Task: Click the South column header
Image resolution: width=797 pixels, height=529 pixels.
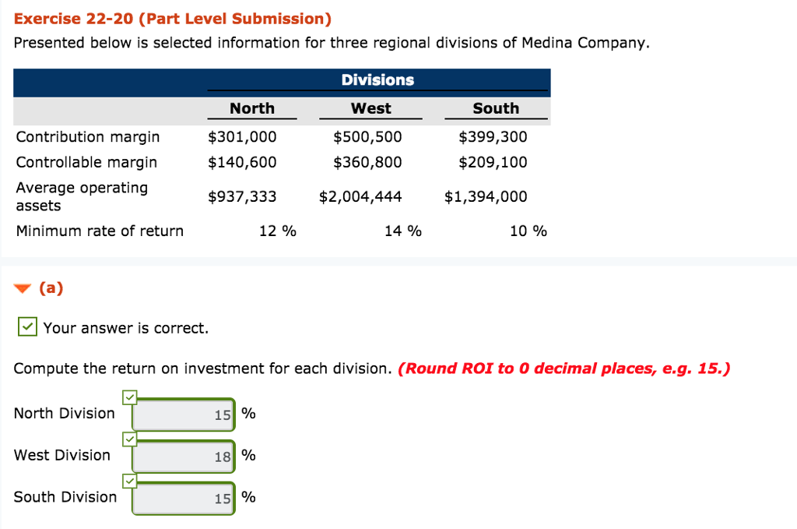Action: tap(496, 108)
